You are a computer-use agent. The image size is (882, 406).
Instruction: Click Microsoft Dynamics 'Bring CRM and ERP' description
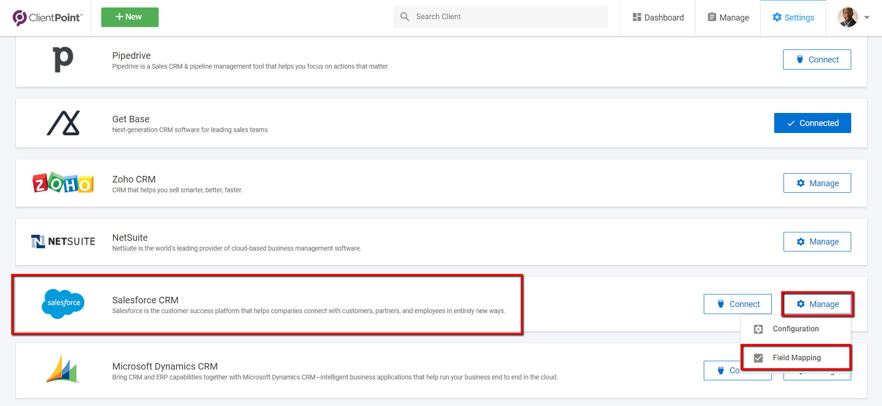pyautogui.click(x=335, y=377)
